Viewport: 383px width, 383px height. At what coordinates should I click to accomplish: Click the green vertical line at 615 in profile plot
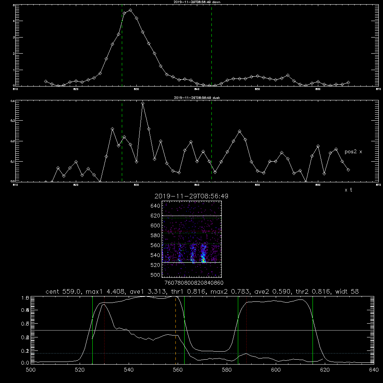tap(313, 330)
